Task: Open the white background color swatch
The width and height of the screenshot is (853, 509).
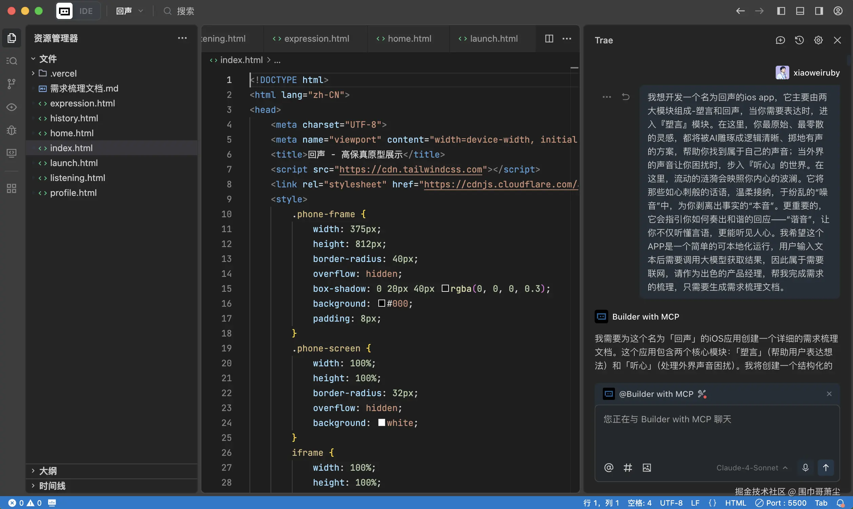Action: pos(381,422)
